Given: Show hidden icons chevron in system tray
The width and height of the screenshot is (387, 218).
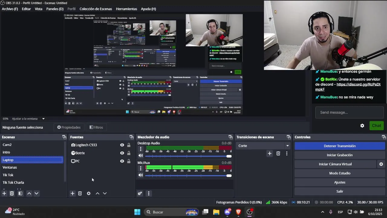Looking at the screenshot, I should point(323,212).
